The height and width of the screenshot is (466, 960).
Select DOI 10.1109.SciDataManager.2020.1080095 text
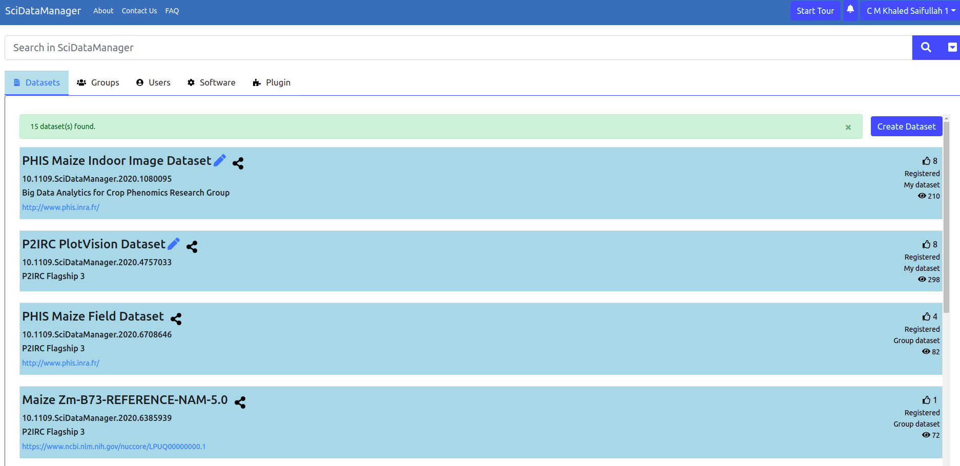pos(97,179)
